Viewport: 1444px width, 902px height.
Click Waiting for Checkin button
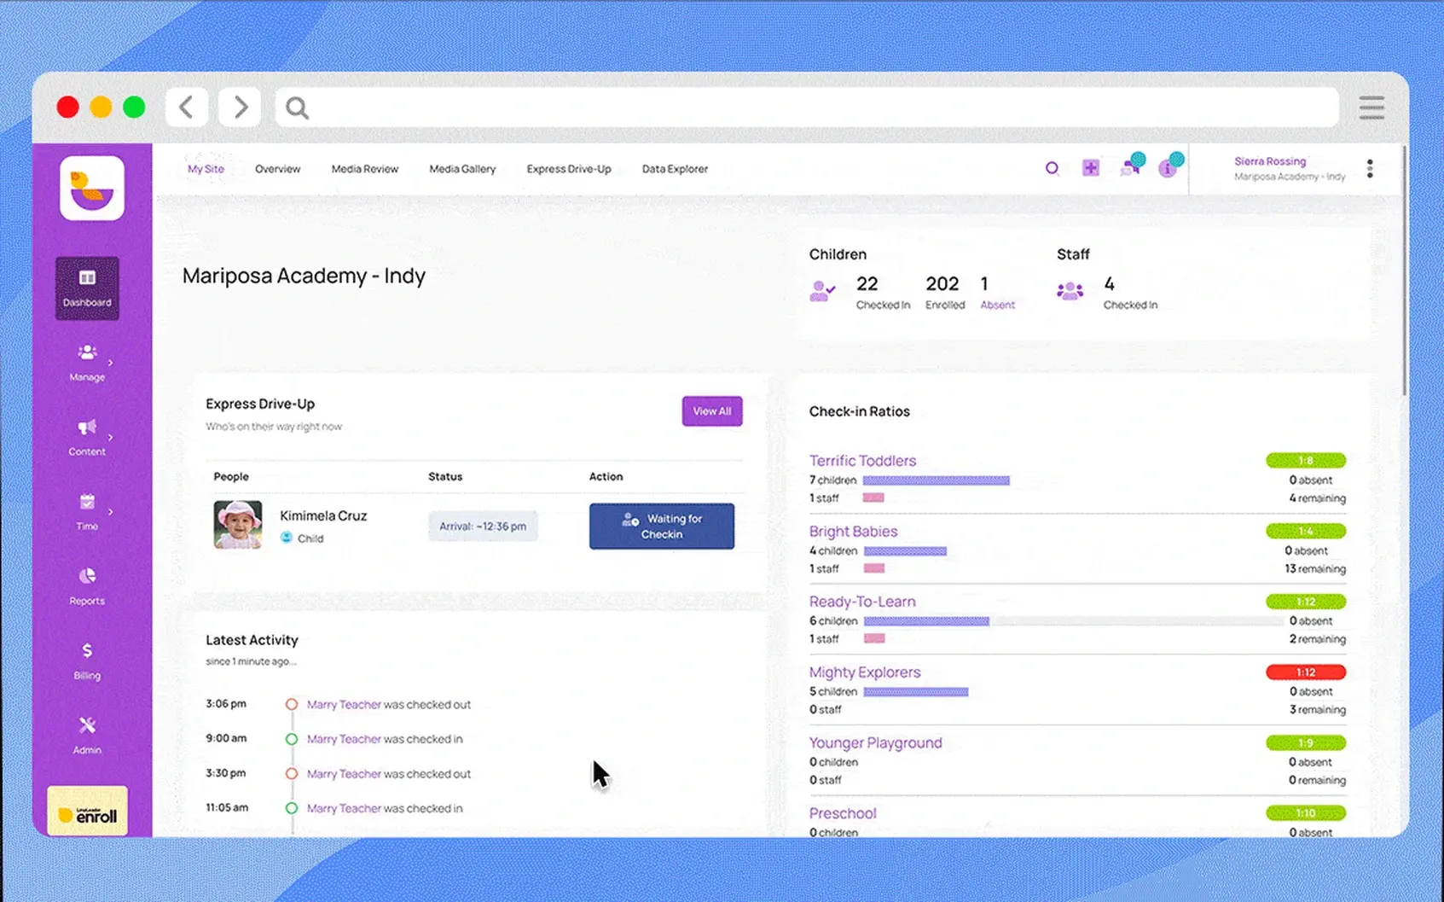pos(662,526)
